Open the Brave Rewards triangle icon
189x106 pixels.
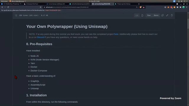[144, 7]
